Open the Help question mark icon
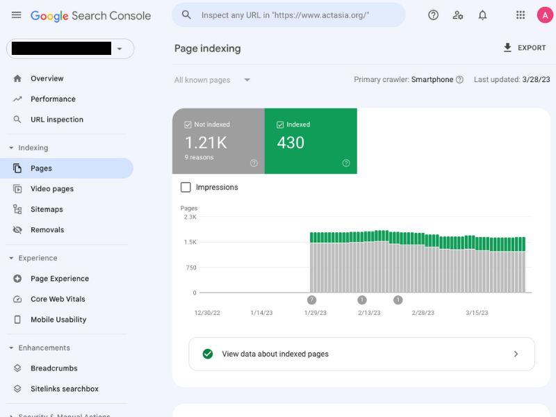556x417 pixels. 433,15
